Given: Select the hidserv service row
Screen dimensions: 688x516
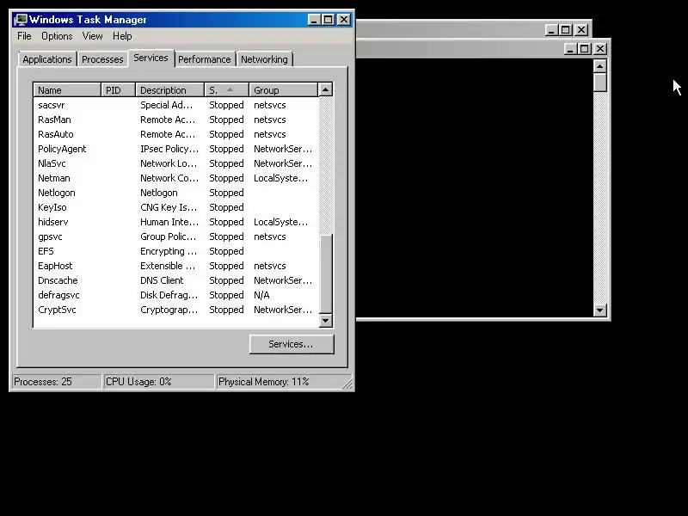Looking at the screenshot, I should [175, 222].
